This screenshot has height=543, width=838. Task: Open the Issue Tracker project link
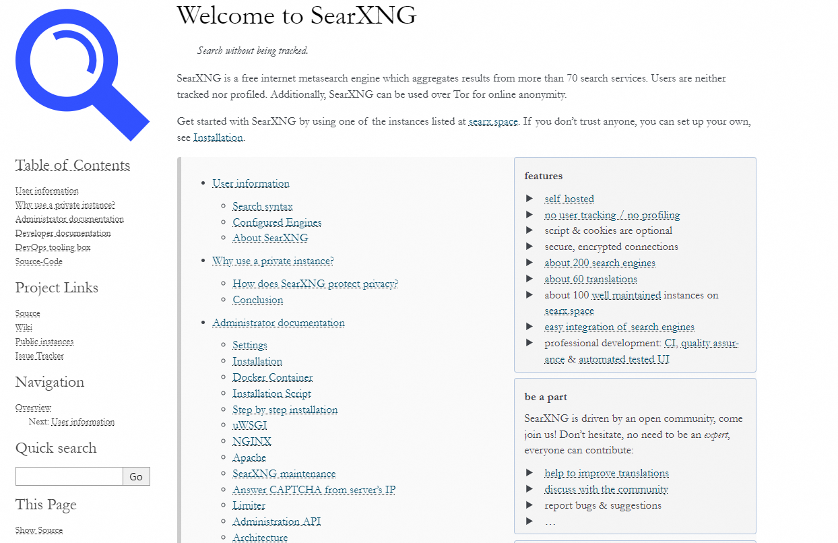click(39, 355)
